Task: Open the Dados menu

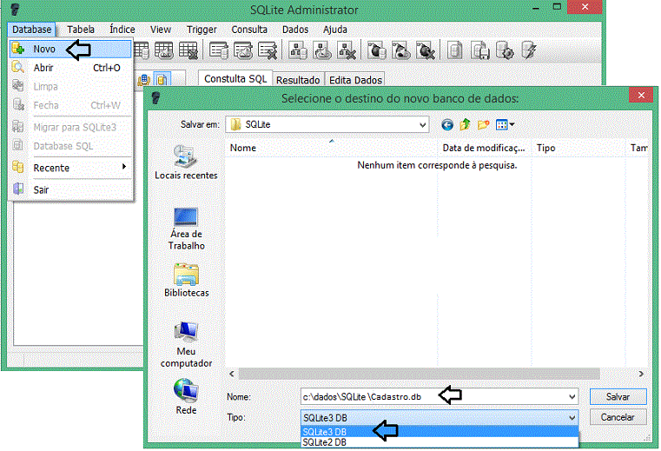Action: tap(295, 30)
